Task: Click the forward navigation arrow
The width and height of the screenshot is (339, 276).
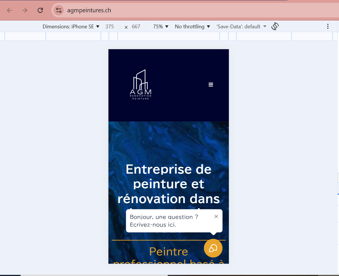Action: (x=25, y=10)
